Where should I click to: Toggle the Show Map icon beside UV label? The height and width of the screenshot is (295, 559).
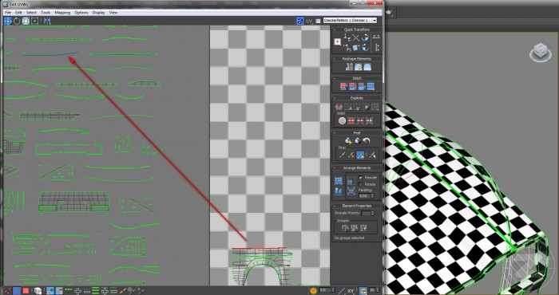point(299,21)
